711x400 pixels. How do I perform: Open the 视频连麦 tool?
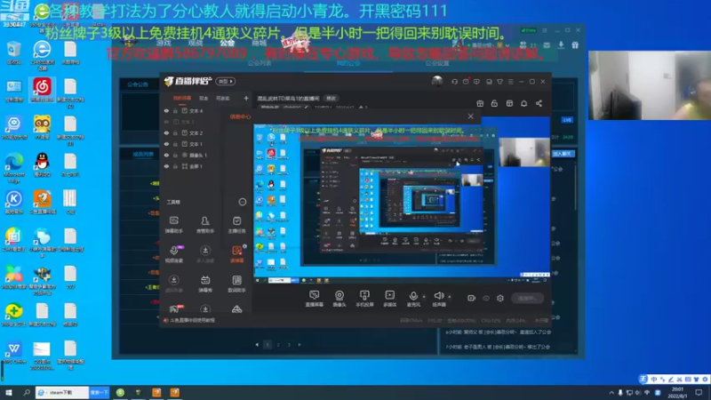(x=174, y=254)
